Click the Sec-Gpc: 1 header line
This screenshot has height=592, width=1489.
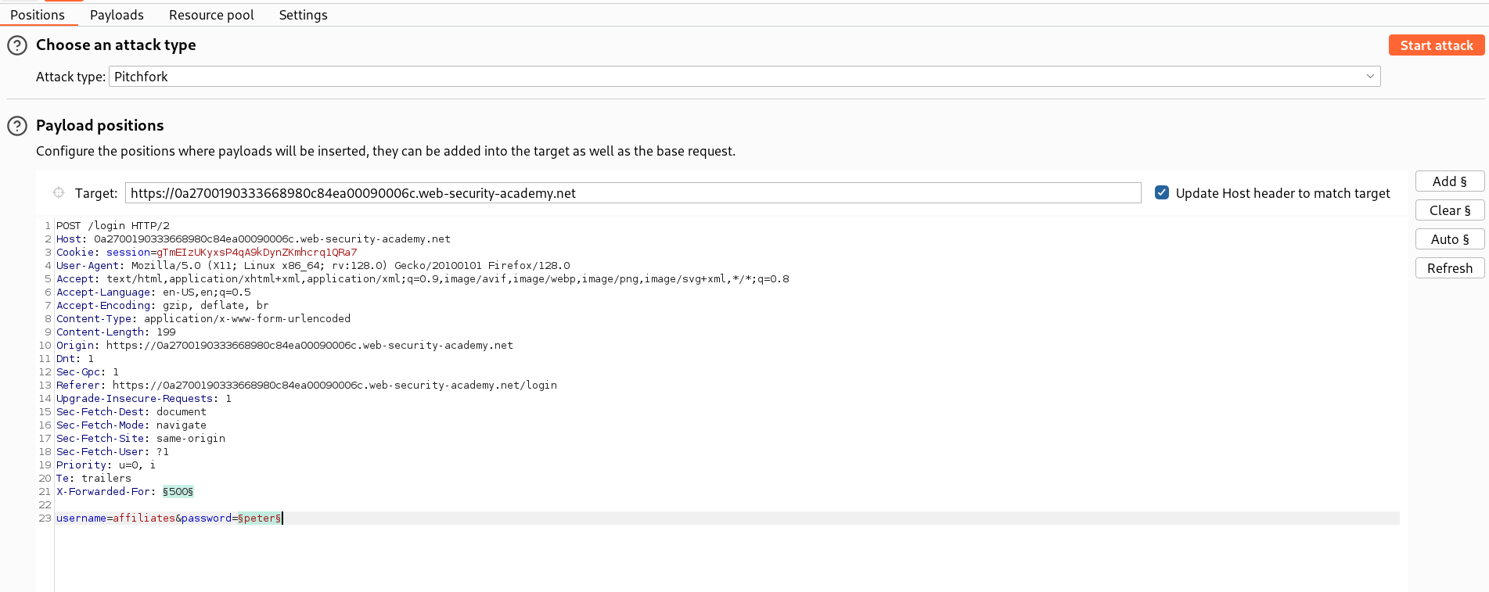88,372
